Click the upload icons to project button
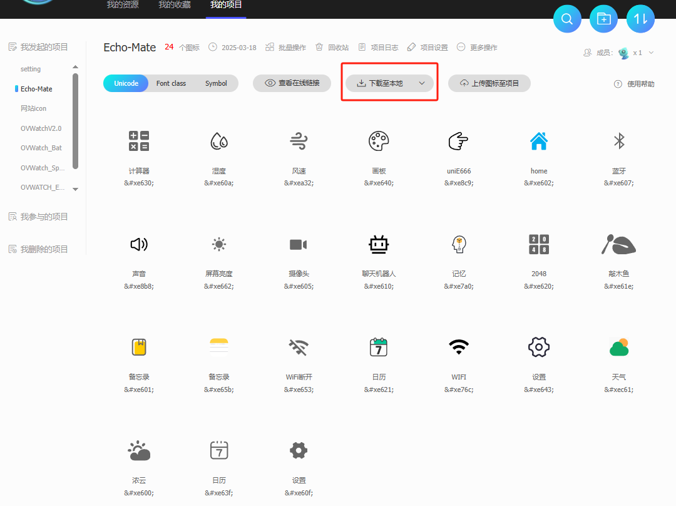 (x=489, y=83)
